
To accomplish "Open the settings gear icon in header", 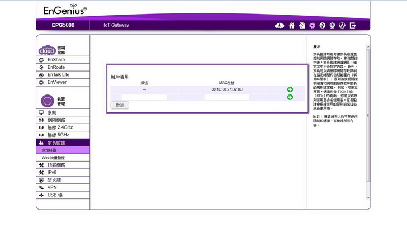I will coord(312,25).
